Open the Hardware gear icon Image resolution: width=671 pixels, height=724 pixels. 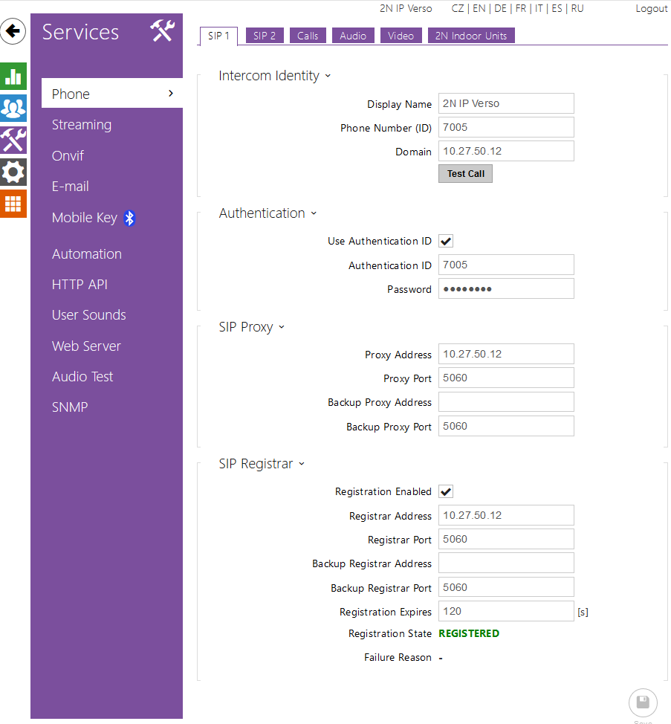coord(13,172)
